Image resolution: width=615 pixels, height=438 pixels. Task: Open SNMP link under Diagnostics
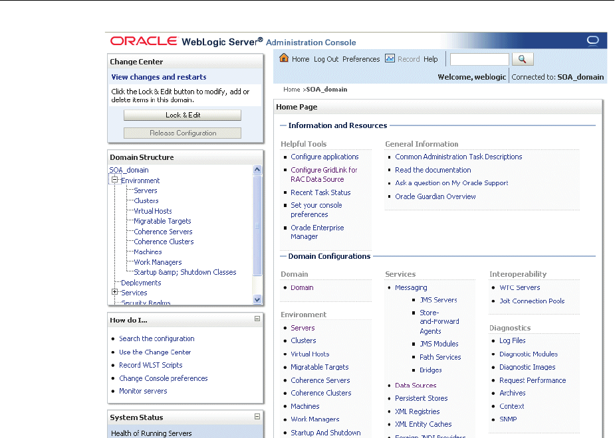point(508,419)
